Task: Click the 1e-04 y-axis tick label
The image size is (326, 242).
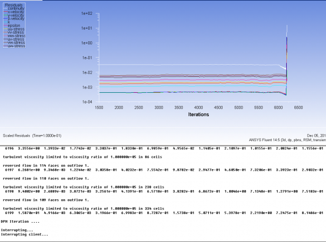Action: [x=85, y=102]
